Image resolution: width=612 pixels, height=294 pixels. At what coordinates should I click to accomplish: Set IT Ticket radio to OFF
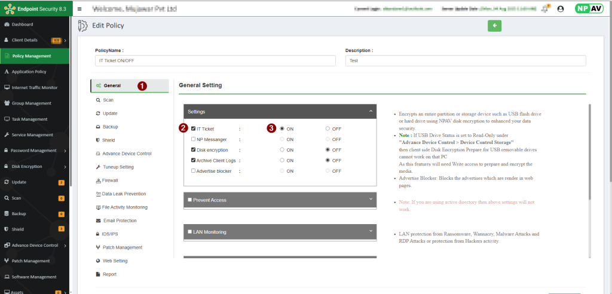328,128
